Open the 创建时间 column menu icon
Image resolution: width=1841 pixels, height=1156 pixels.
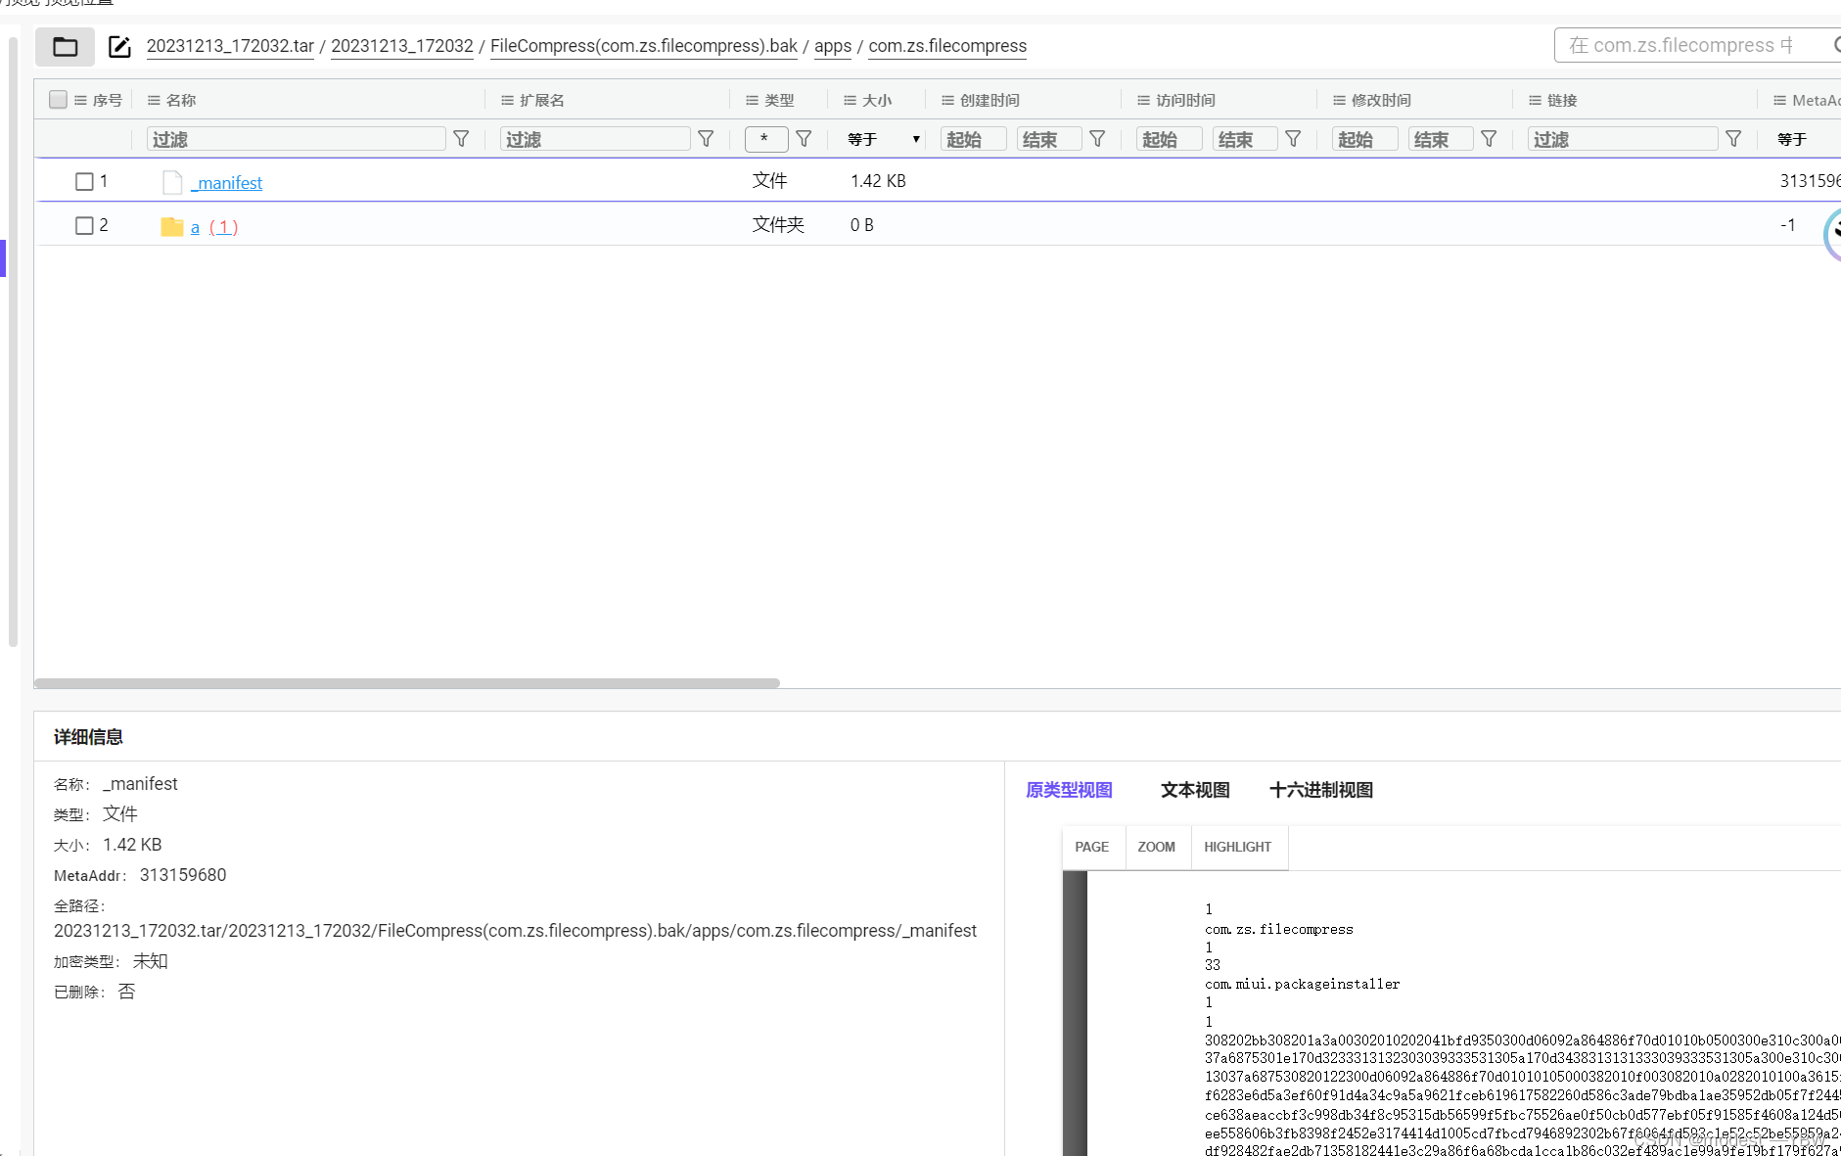point(947,100)
